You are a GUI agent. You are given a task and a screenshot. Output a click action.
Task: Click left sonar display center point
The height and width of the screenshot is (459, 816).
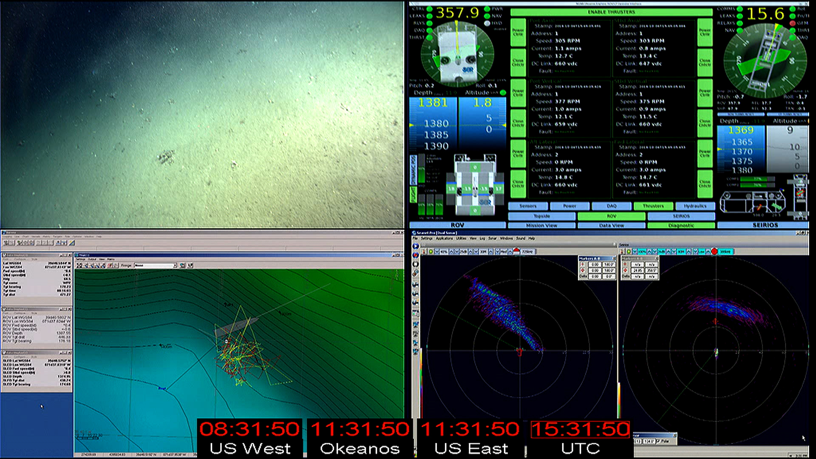click(519, 351)
